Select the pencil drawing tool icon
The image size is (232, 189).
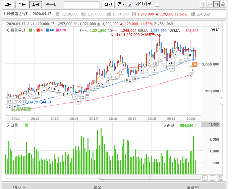[210, 4]
